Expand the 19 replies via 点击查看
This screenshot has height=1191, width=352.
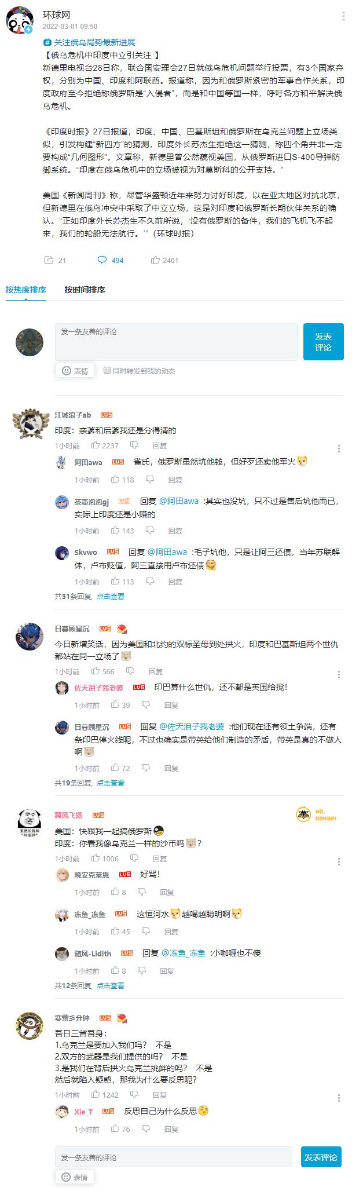[x=111, y=783]
